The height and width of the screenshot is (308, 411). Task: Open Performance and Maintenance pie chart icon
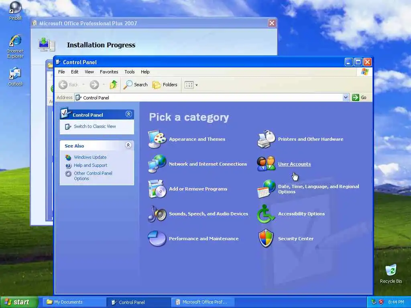(x=157, y=239)
